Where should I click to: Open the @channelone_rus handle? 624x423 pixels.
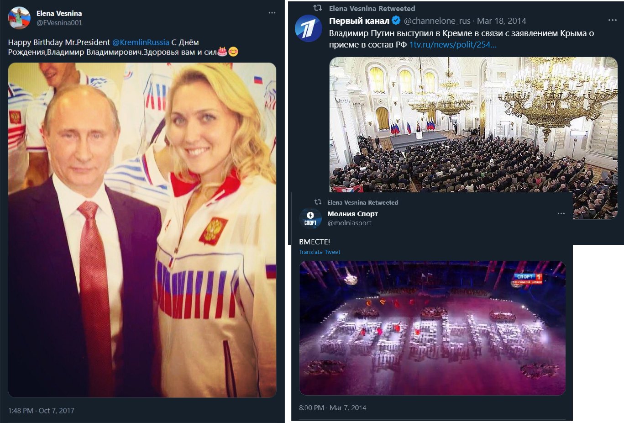[x=437, y=21]
